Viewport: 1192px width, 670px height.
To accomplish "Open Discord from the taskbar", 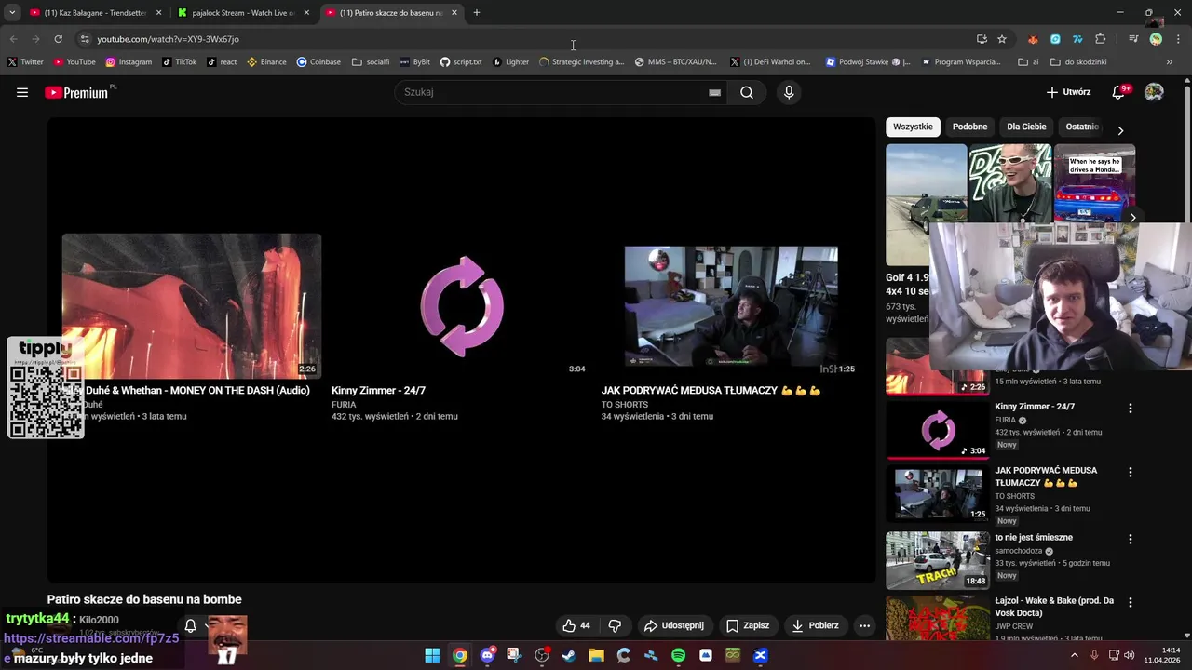I will 487,655.
